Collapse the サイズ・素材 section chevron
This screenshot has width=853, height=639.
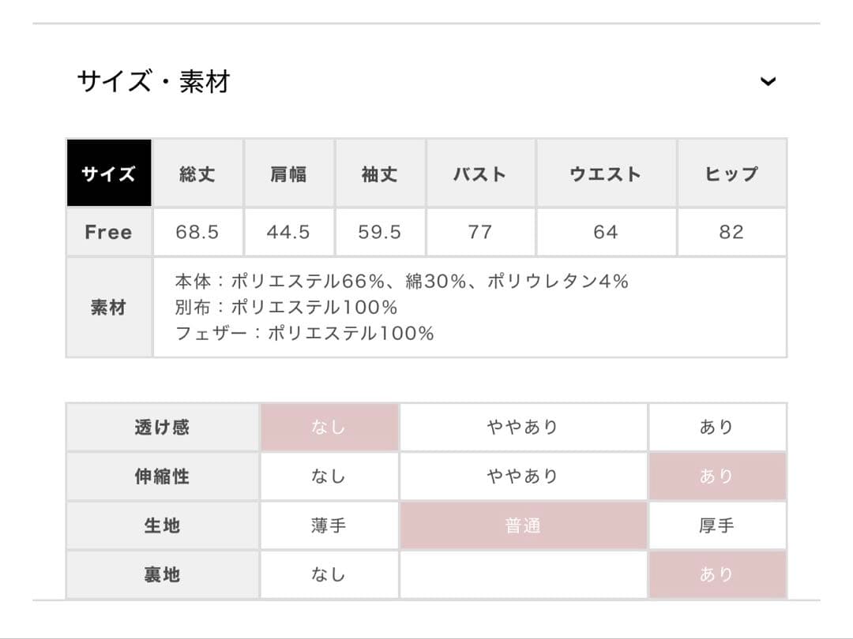tap(768, 81)
